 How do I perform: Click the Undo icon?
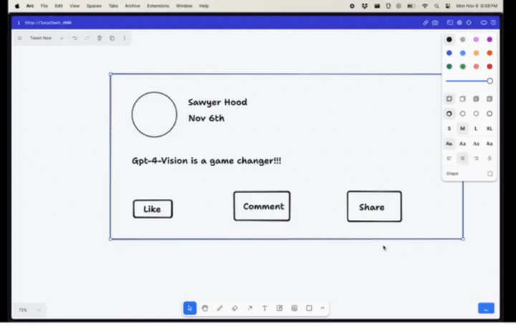[x=75, y=38]
